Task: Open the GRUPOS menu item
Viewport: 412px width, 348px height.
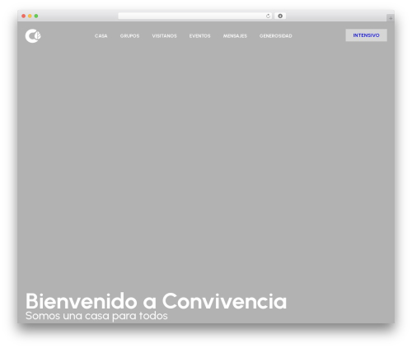Action: [129, 36]
